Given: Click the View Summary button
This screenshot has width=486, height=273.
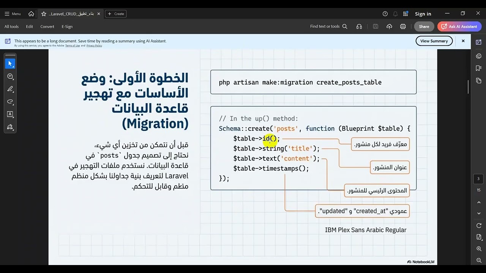Looking at the screenshot, I should [x=434, y=41].
